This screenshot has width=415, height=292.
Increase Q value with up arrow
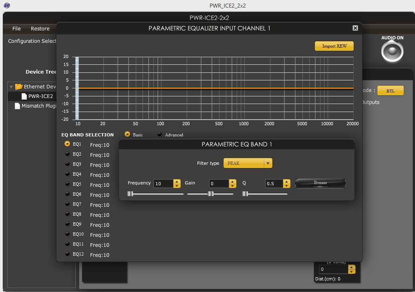286,181
